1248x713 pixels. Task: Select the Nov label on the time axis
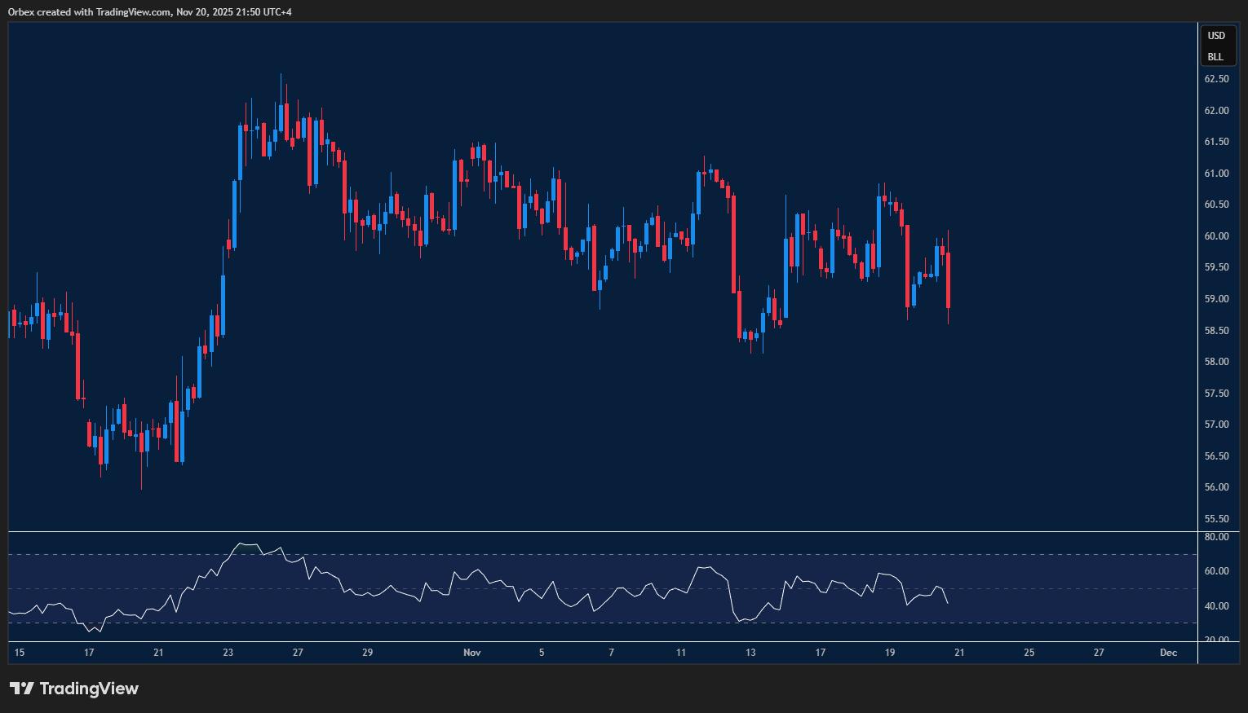tap(471, 653)
